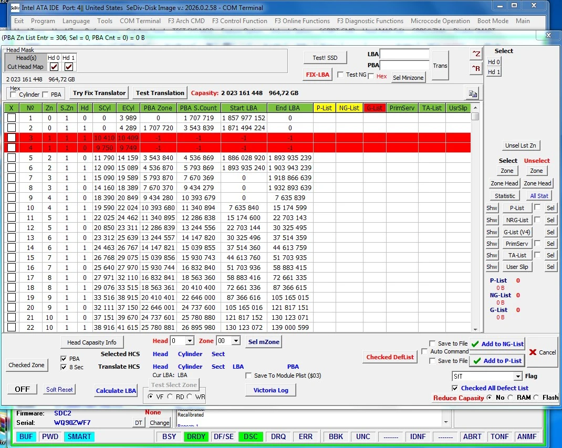Enable Save To Module Plist ($03)
562x448 pixels.
248,376
